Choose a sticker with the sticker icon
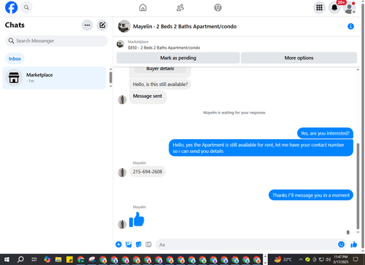The width and height of the screenshot is (365, 265). pyautogui.click(x=139, y=245)
